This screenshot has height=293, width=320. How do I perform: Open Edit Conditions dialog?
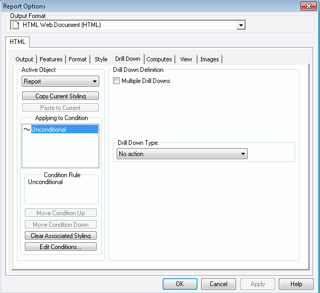pyautogui.click(x=61, y=246)
